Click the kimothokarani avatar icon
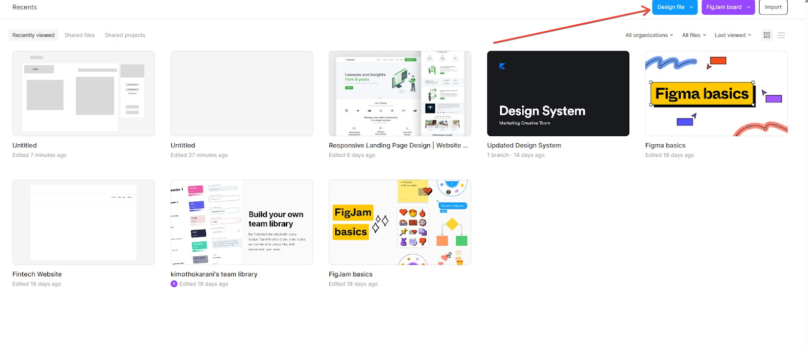This screenshot has width=808, height=346. pos(174,284)
